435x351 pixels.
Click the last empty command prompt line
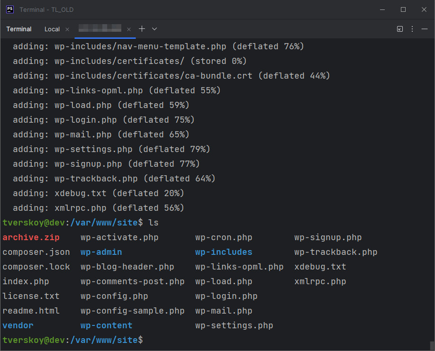[72, 340]
